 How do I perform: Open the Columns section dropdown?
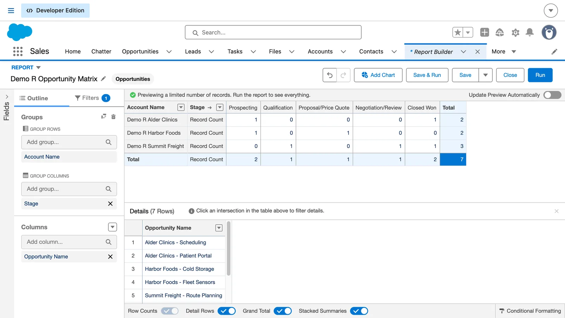click(x=112, y=227)
